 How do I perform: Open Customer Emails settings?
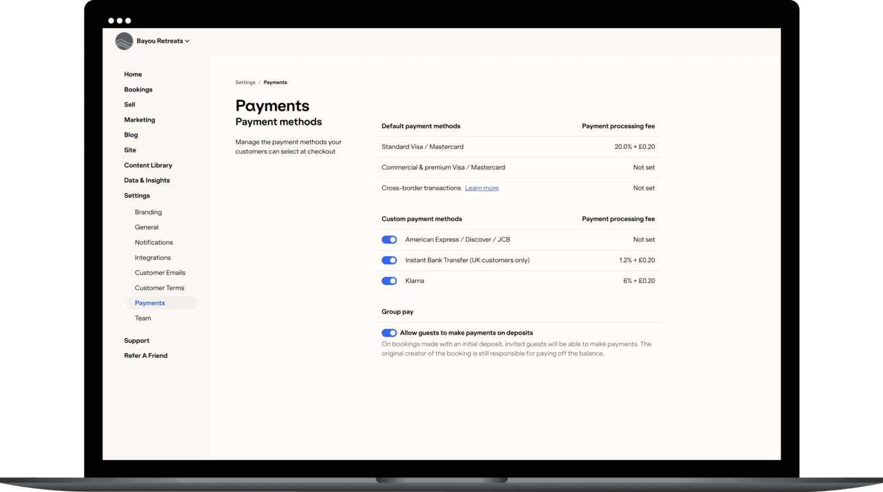tap(160, 273)
